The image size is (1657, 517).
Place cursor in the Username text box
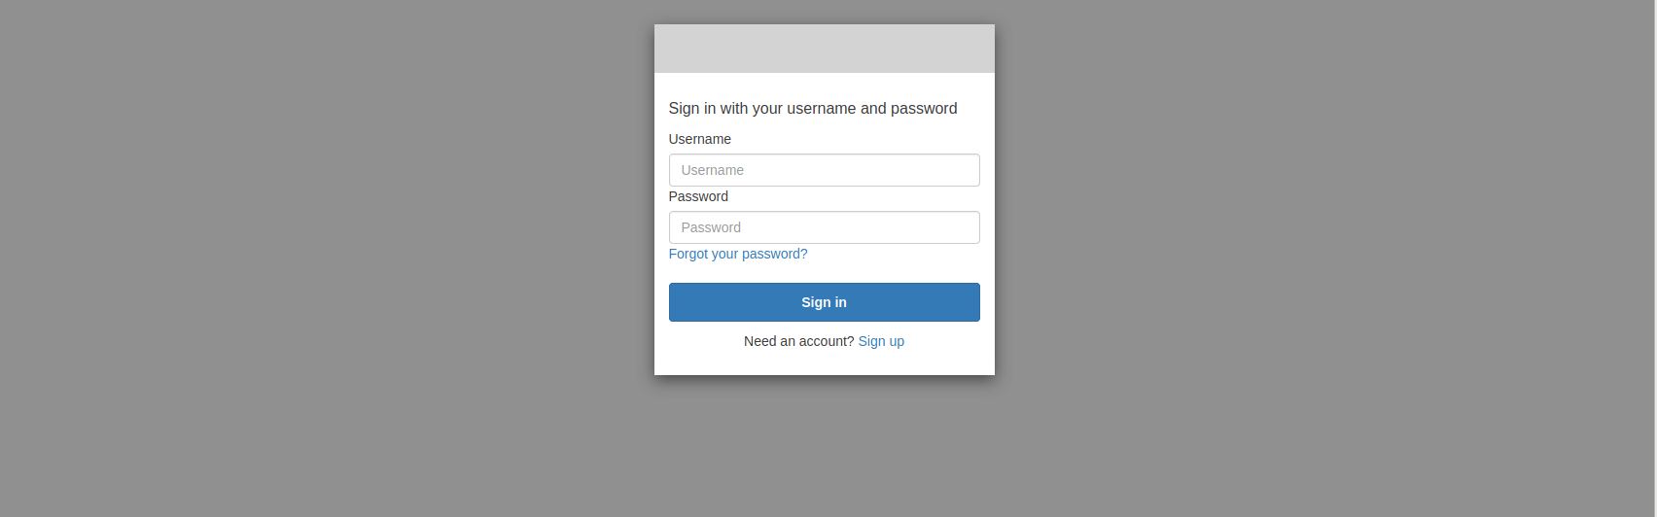(x=824, y=170)
